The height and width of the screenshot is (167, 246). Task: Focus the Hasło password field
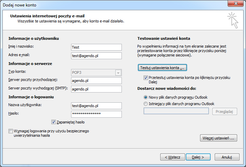pyautogui.click(x=96, y=114)
